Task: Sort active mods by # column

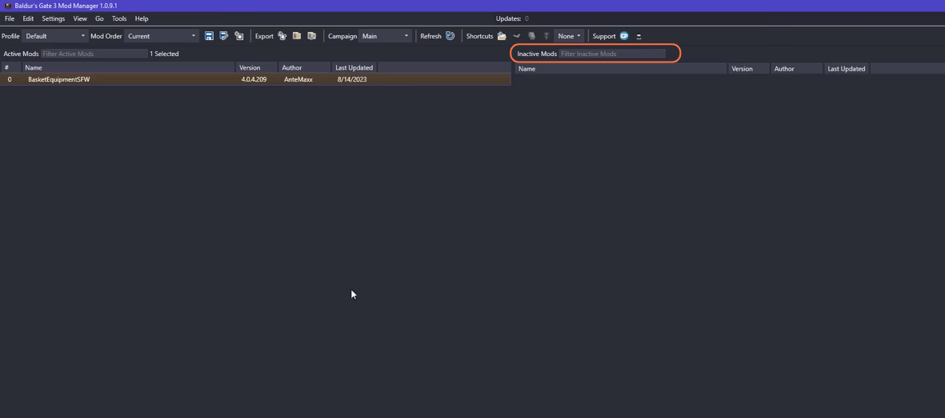Action: [x=10, y=67]
